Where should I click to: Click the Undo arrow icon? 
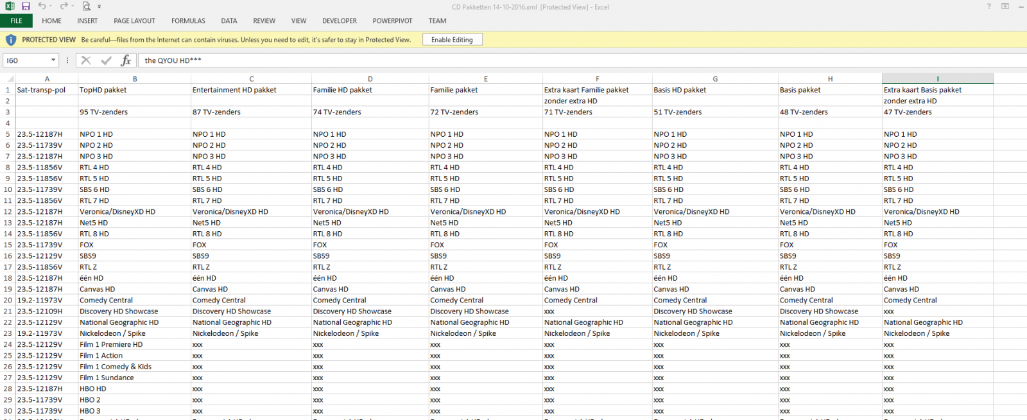pos(42,6)
